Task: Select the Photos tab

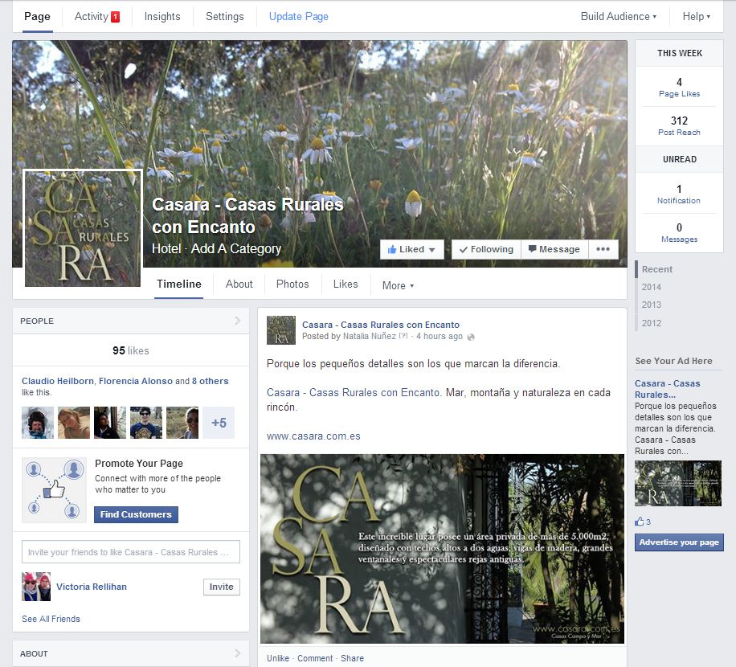Action: 292,284
